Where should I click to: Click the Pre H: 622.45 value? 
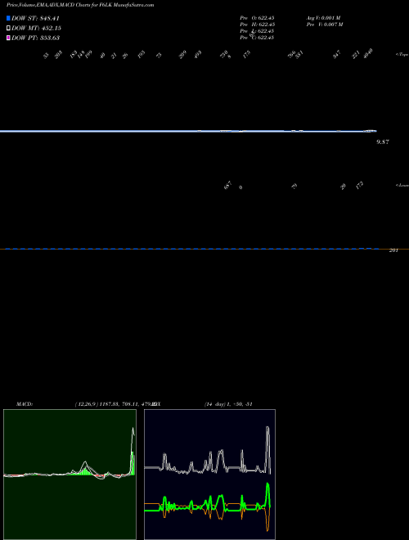[x=257, y=25]
